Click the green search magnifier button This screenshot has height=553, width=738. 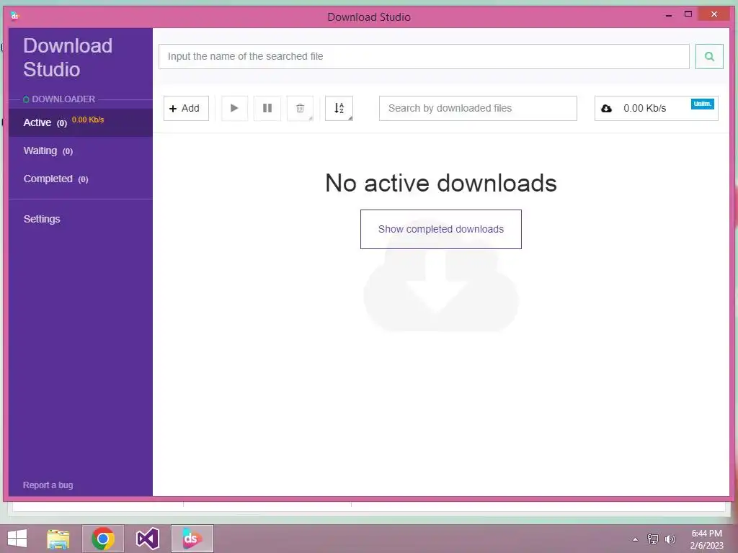[709, 56]
